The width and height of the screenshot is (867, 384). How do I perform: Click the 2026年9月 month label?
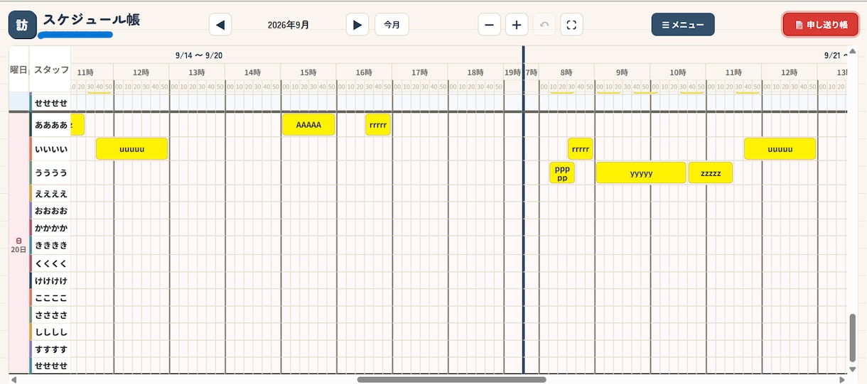(289, 25)
